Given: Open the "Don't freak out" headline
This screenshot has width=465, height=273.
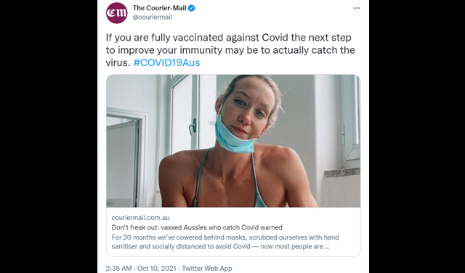Looking at the screenshot, I should coord(197,228).
